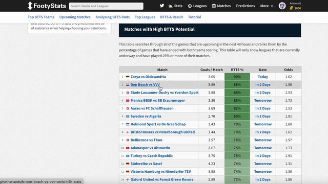Click the 85% BTTS cell for Manisa BBSK
328x184 pixels.
point(237,101)
